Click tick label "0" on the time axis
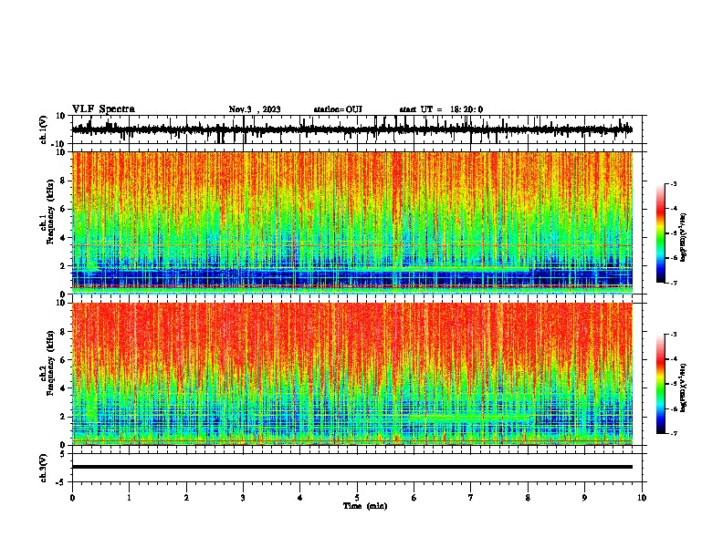The height and width of the screenshot is (558, 723). click(x=72, y=498)
